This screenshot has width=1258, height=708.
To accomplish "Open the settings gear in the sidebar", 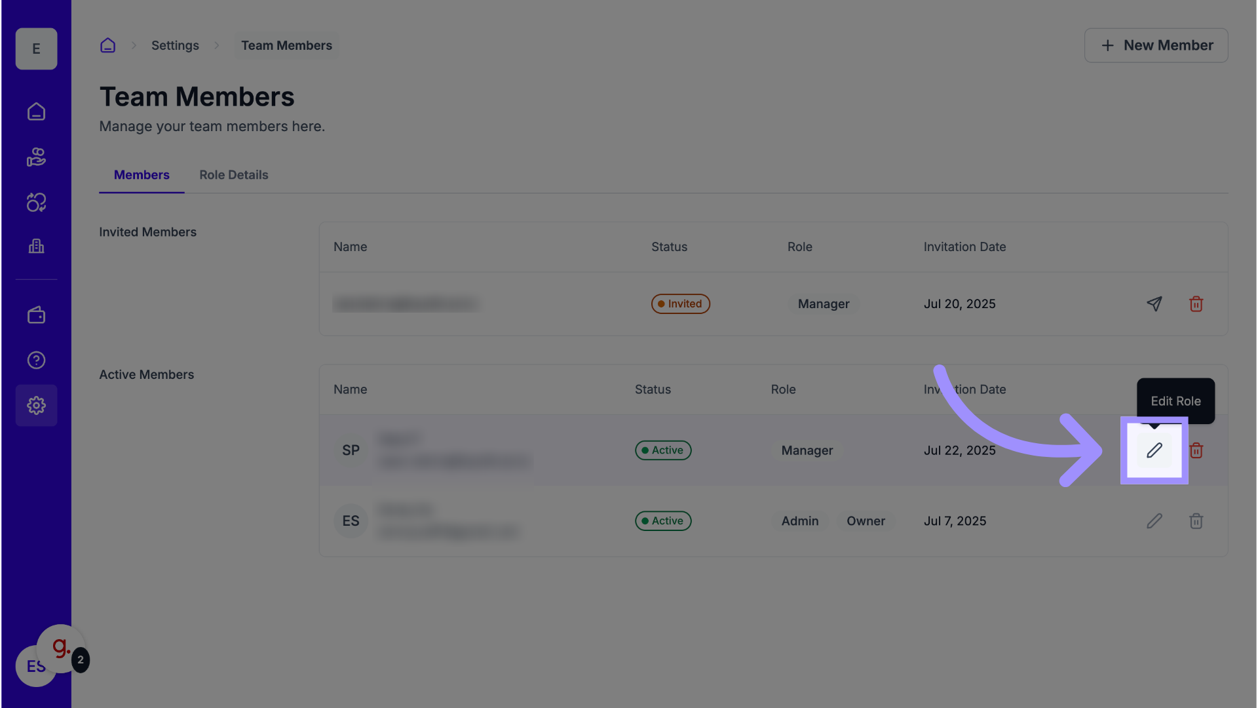I will coord(36,406).
